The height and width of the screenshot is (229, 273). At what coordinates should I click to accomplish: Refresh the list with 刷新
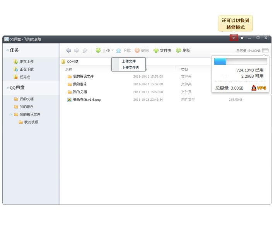(183, 51)
